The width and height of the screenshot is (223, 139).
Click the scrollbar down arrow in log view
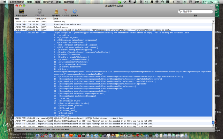[213, 126]
